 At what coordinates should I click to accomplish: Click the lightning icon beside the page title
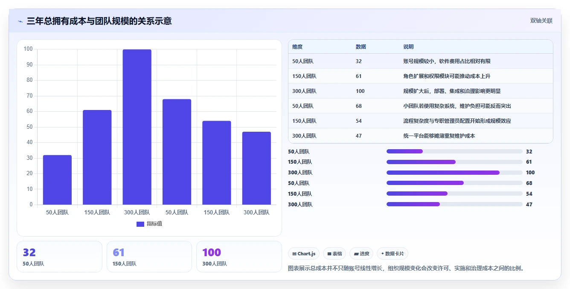[20, 21]
